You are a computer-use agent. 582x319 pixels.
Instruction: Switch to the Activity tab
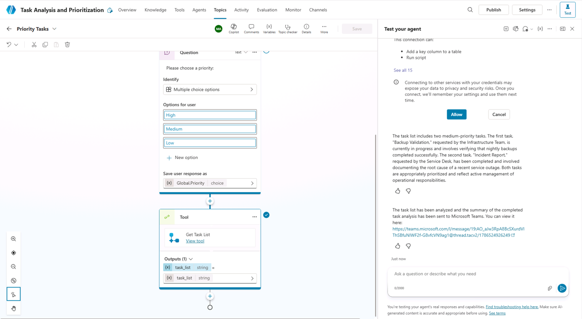pyautogui.click(x=241, y=10)
